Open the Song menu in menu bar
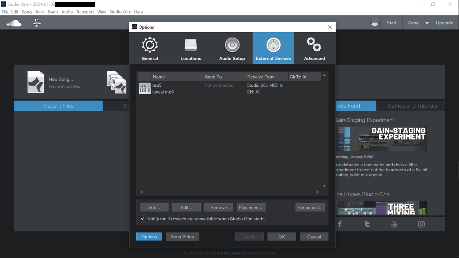Screen dimensions: 459x258 [x=27, y=12]
